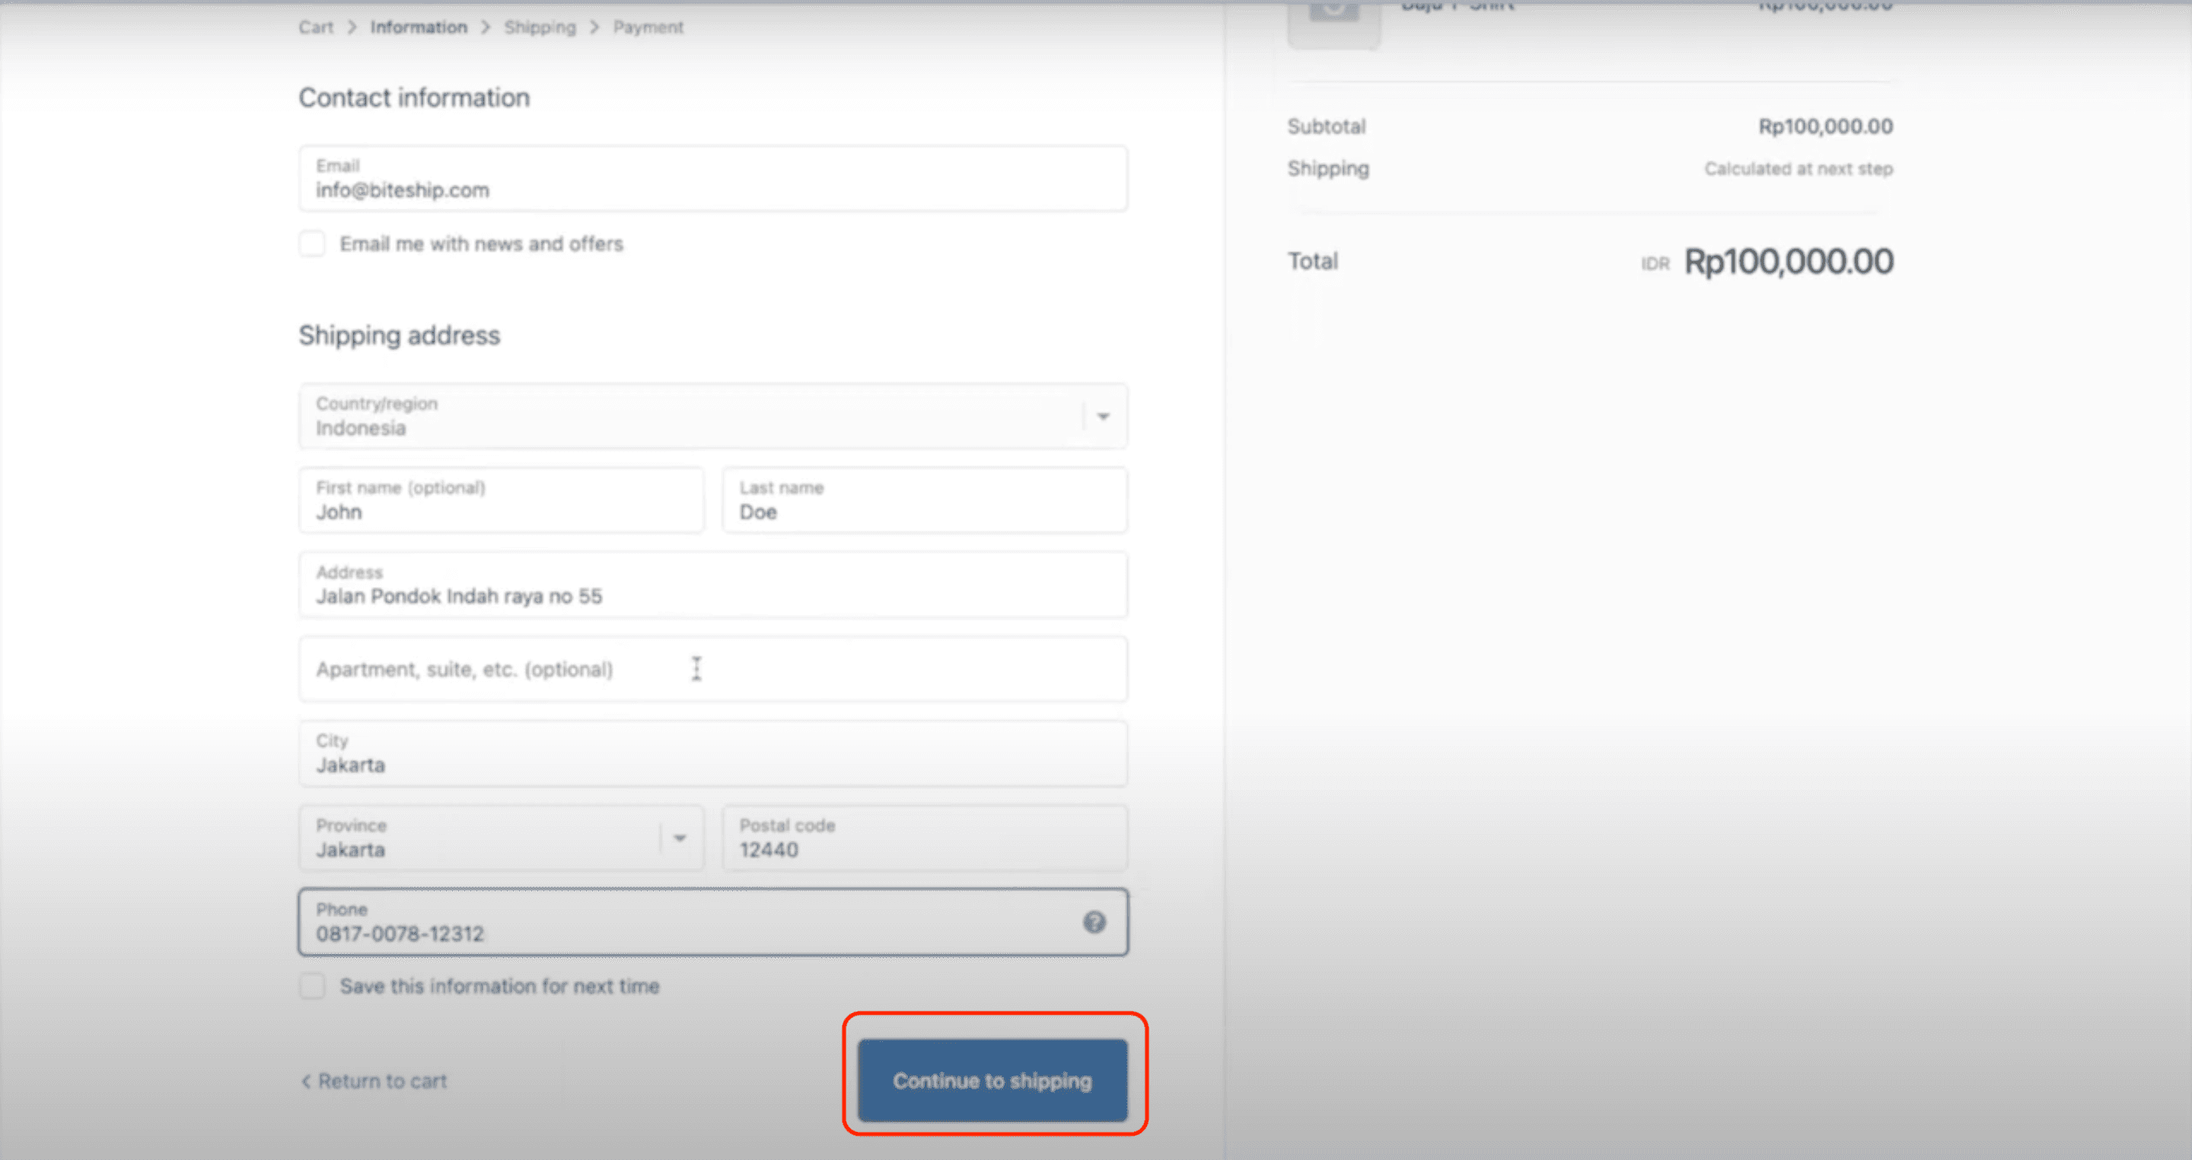Click Continue to shipping button
Image resolution: width=2192 pixels, height=1160 pixels.
993,1080
